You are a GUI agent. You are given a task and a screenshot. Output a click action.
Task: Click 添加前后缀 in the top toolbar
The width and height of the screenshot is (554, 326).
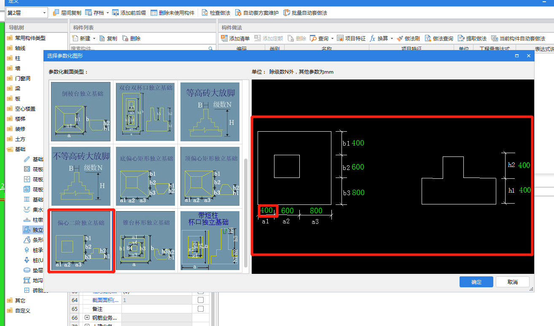tap(129, 13)
